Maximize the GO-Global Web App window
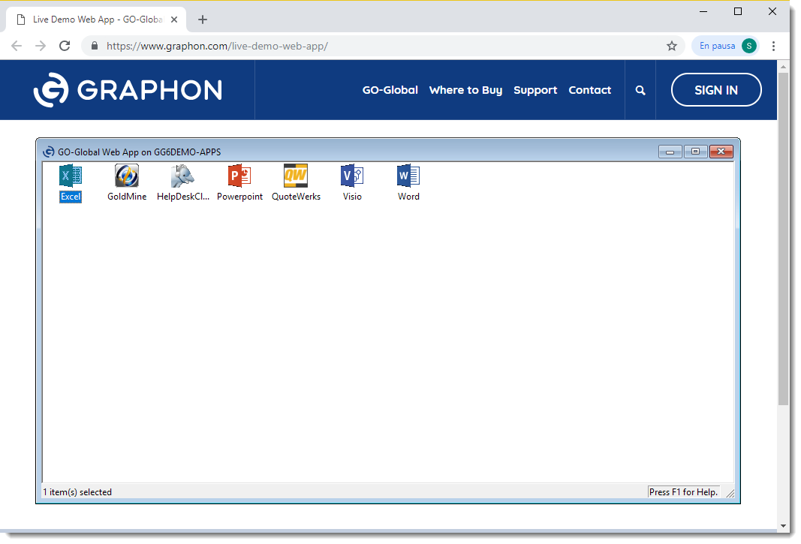 click(x=695, y=152)
